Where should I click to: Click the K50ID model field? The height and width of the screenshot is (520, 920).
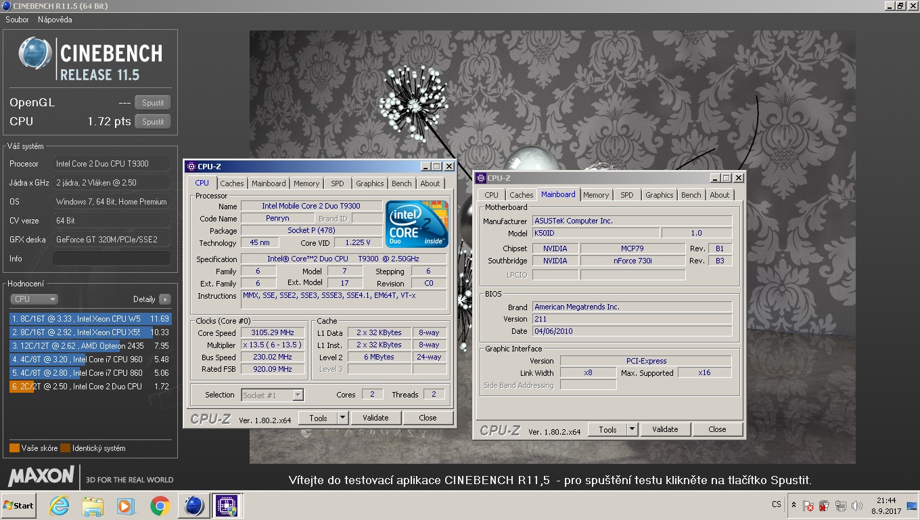596,233
